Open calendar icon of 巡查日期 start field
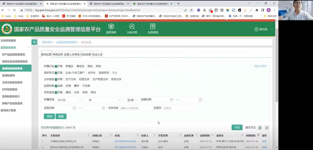 [74, 108]
